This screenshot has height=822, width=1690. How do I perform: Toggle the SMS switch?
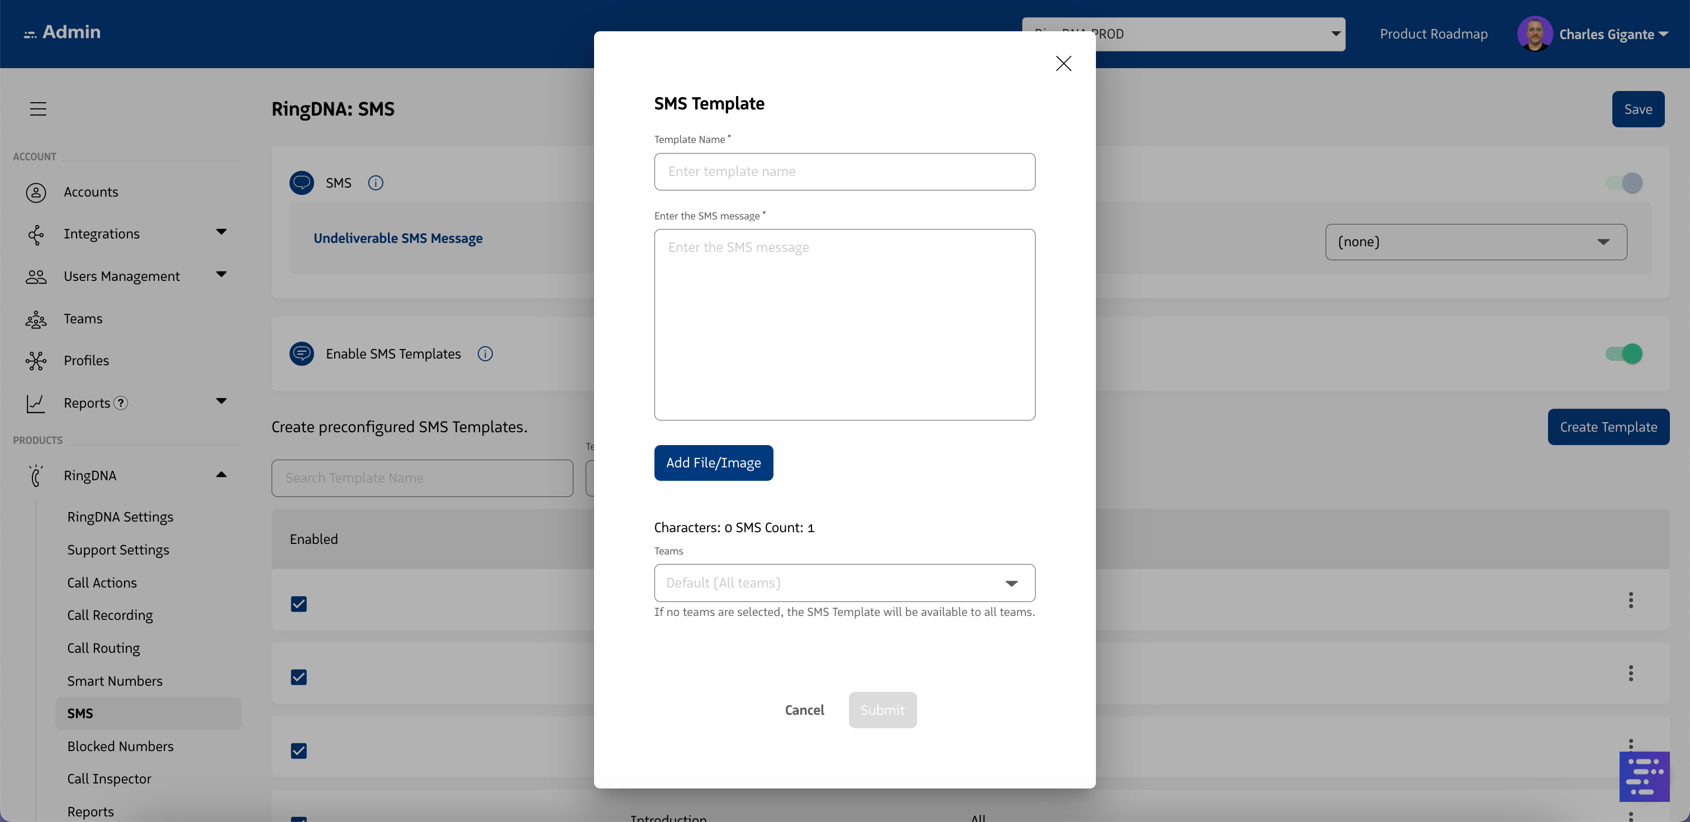click(1623, 183)
